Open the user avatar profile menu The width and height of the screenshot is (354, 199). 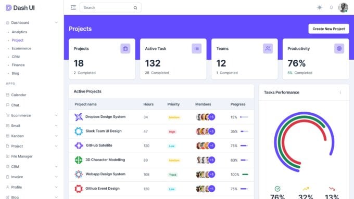point(343,7)
